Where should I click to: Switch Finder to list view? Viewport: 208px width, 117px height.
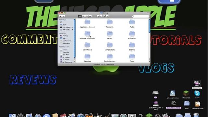83,16
